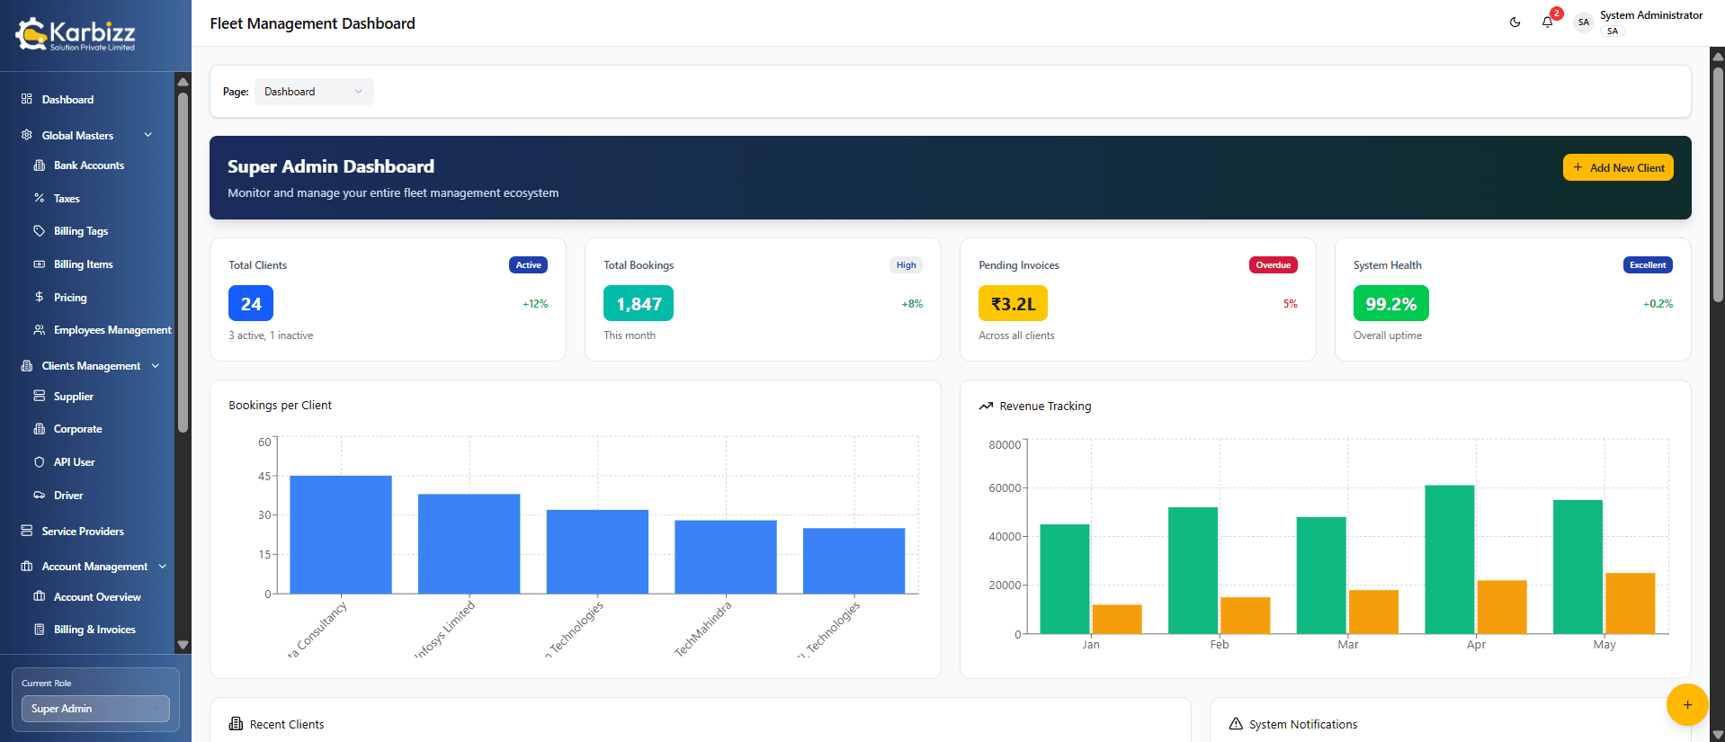Click the Supplier server icon

(39, 396)
